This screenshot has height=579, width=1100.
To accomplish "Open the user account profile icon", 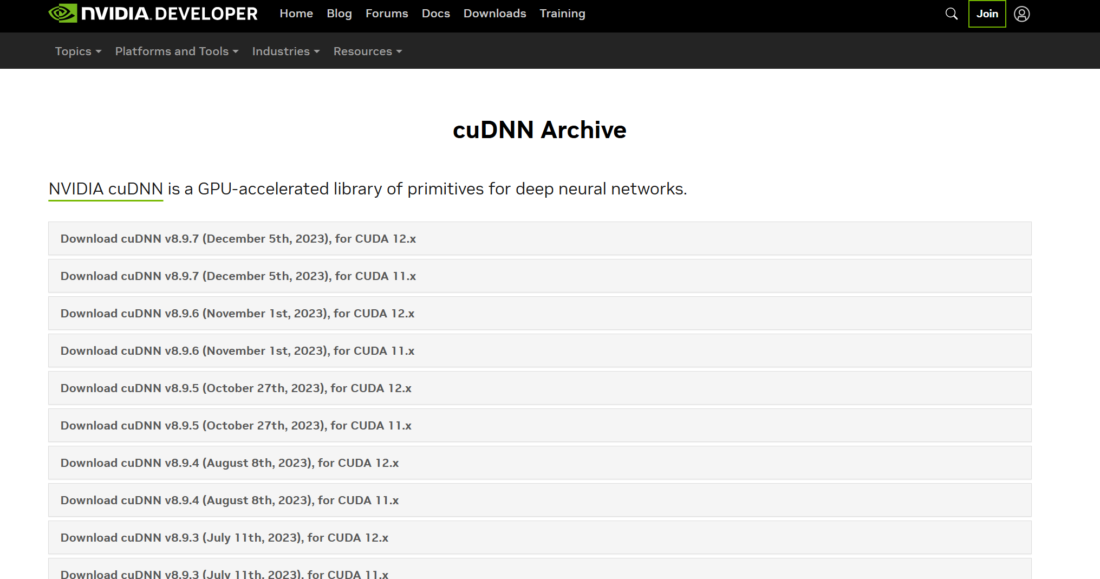I will pyautogui.click(x=1021, y=14).
